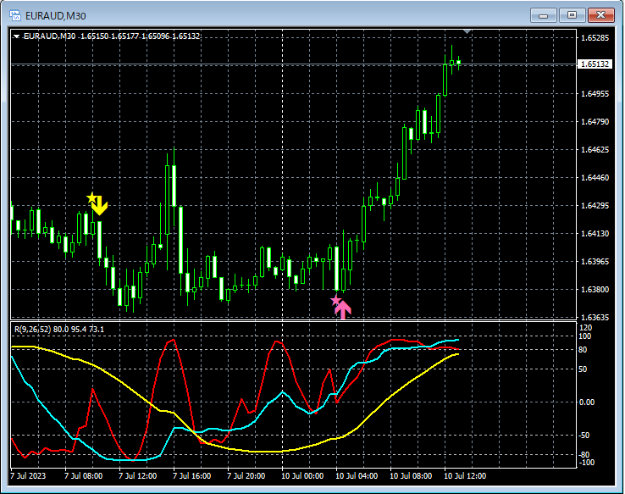Click the price scale value 1.64460
This screenshot has width=625, height=494.
coord(595,177)
